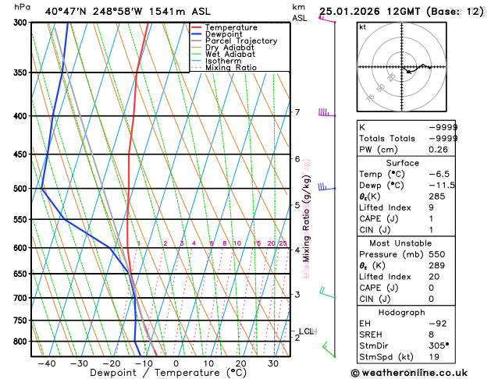Image resolution: width=491 pixels, height=379 pixels.
Task: Click the Most Unstable section heading
Action: pos(400,243)
